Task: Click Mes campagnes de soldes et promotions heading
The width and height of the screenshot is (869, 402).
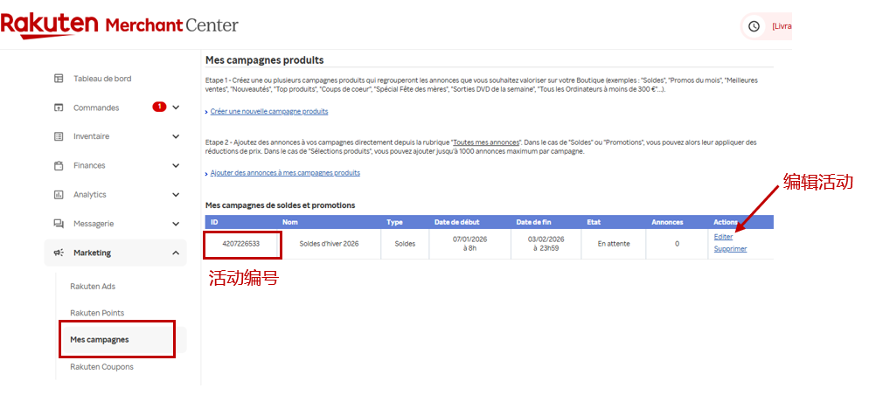Action: click(280, 205)
